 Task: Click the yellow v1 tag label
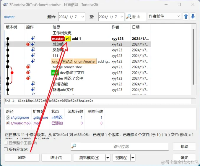tap(68, 39)
